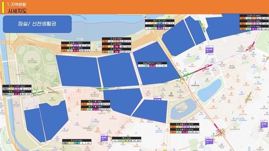Click the pink station icon just below the top-right price label
The width and height of the screenshot is (269, 151).
(251, 47)
